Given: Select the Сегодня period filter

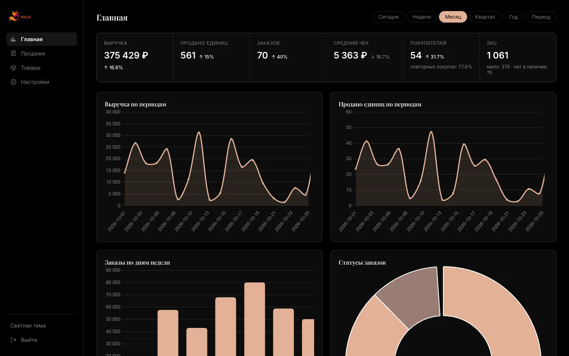Looking at the screenshot, I should click(x=388, y=17).
